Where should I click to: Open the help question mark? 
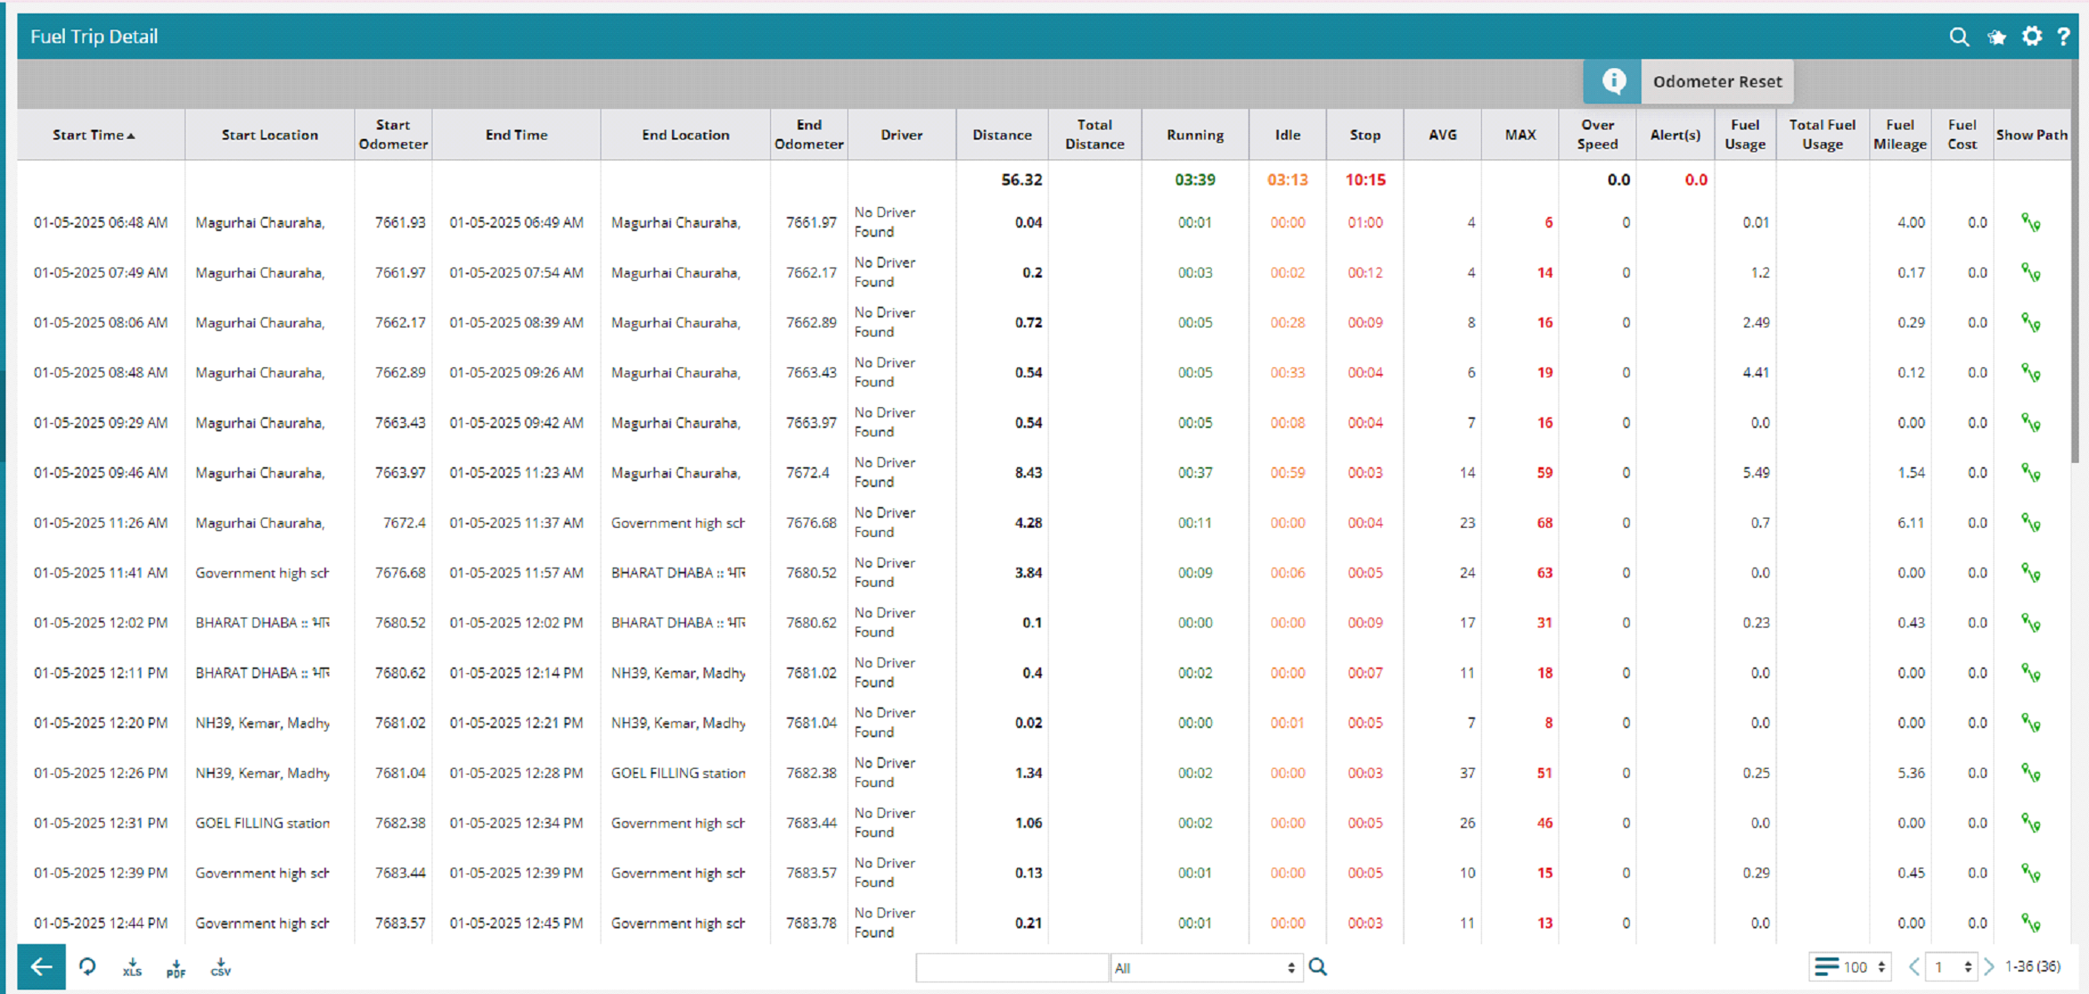[2064, 37]
